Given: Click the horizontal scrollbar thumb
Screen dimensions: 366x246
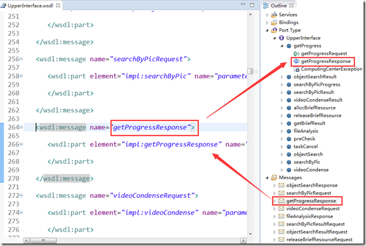Looking at the screenshot, I should pos(43,240).
